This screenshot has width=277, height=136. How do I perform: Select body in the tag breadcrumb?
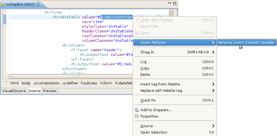pyautogui.click(x=26, y=83)
